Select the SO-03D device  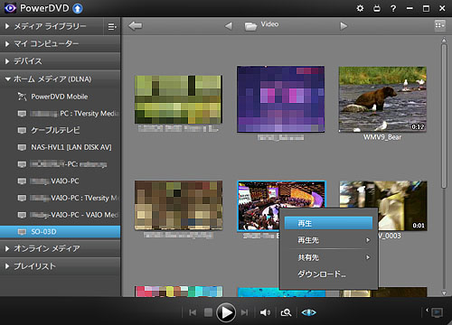click(61, 232)
